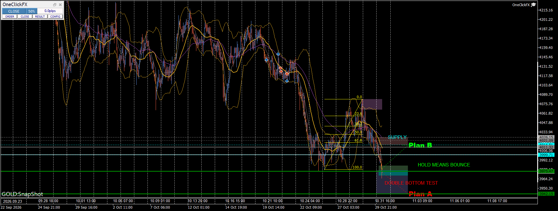
Task: Select the blue down arrow marker near 4110
Action: (x=287, y=81)
